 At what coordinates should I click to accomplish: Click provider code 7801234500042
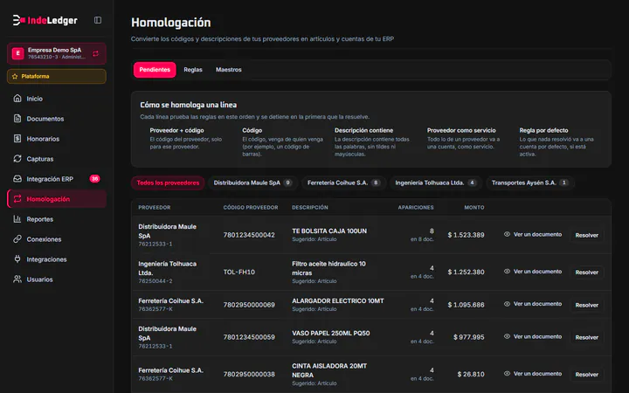(249, 235)
